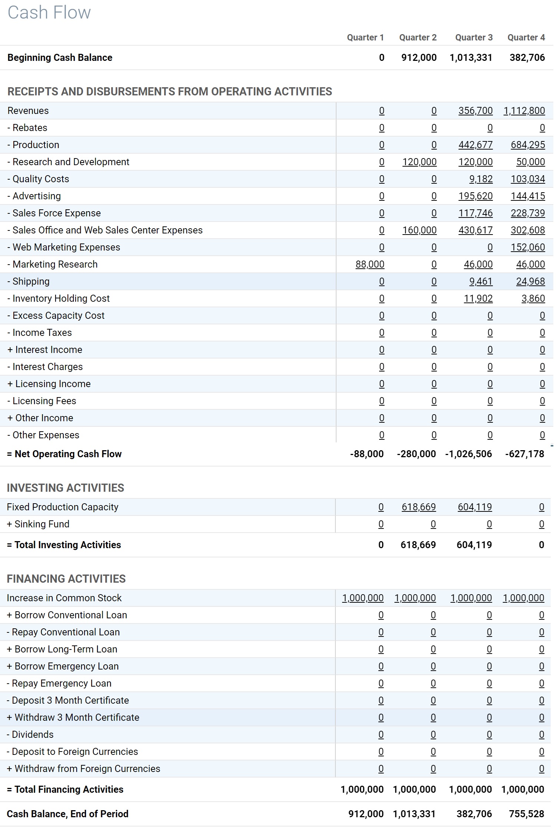Open Quarter 4 Borrow Conventional Loan value
This screenshot has height=828, width=560.
click(541, 615)
